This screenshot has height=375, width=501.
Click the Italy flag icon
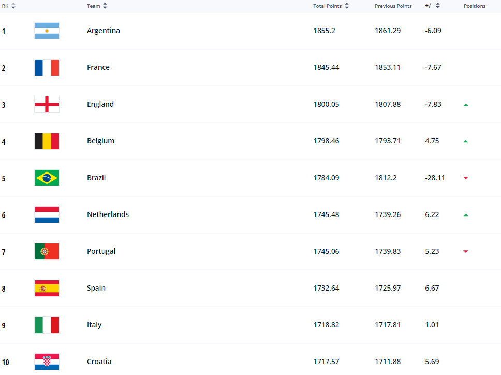(x=47, y=325)
